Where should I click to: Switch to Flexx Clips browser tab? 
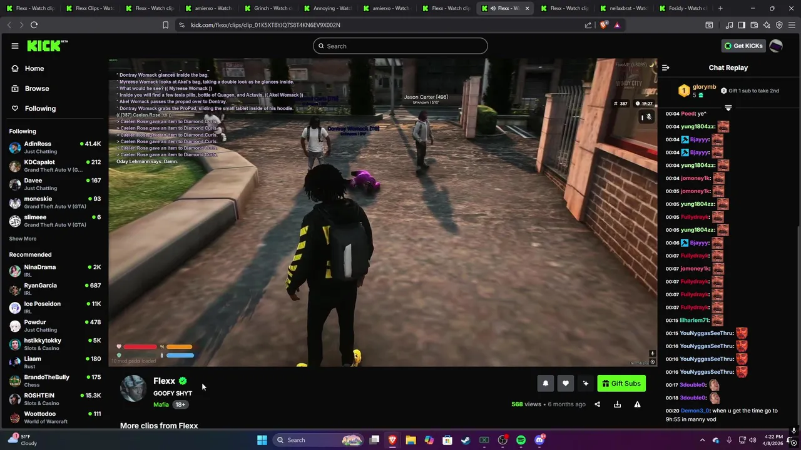90,8
